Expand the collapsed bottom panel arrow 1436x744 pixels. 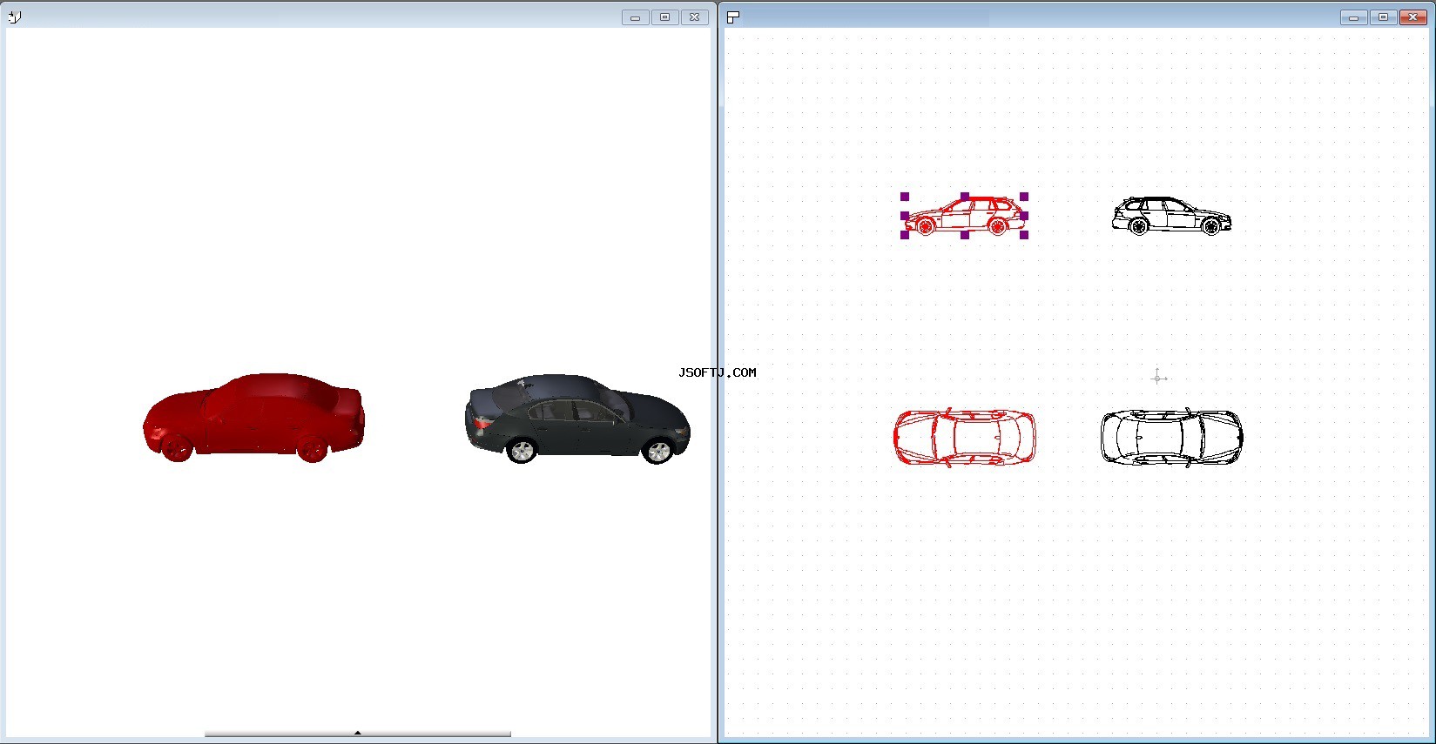click(358, 734)
